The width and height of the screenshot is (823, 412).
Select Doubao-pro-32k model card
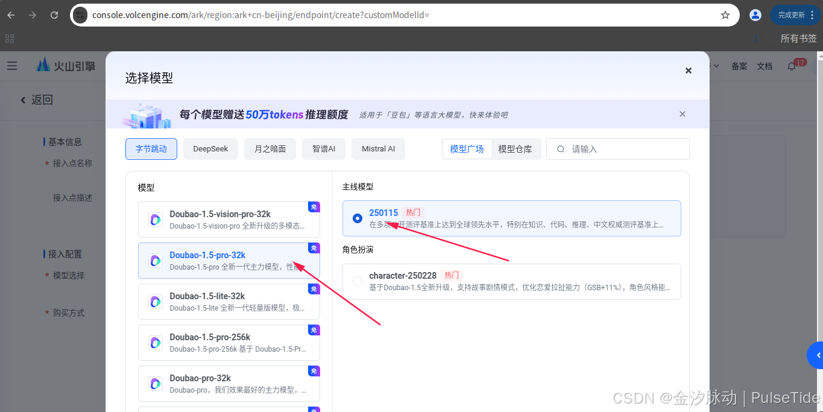[x=229, y=384]
